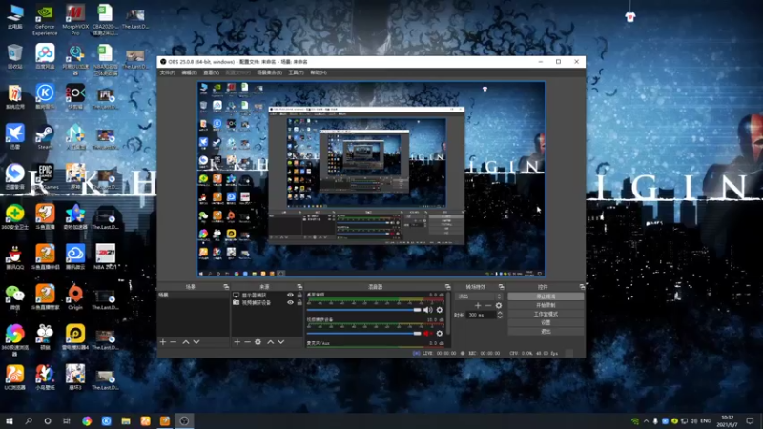Move scene down in Scenes panel
The image size is (763, 429).
click(196, 342)
